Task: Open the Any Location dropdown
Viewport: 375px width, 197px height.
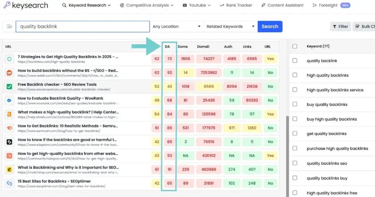Action: 177,26
